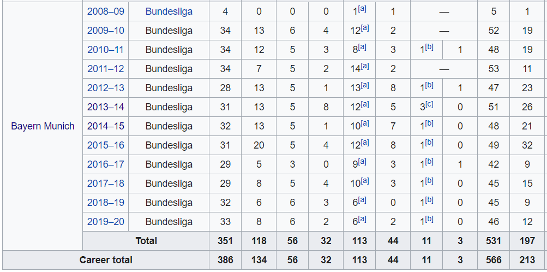Click the blue Bundesliga link for 2008–09

pyautogui.click(x=169, y=11)
